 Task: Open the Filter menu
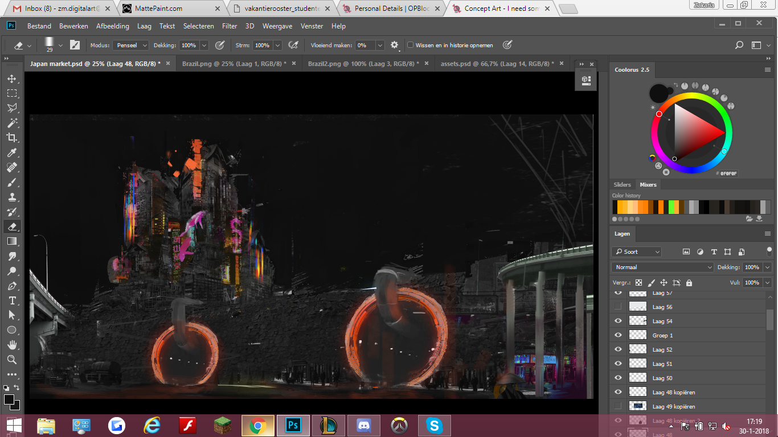(230, 26)
